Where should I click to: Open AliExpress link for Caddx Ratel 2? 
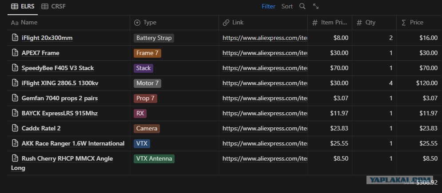point(265,129)
